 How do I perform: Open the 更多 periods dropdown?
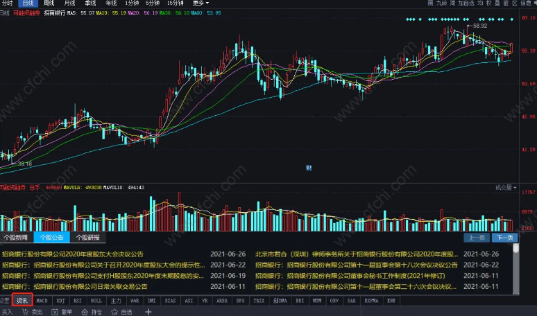(x=201, y=3)
